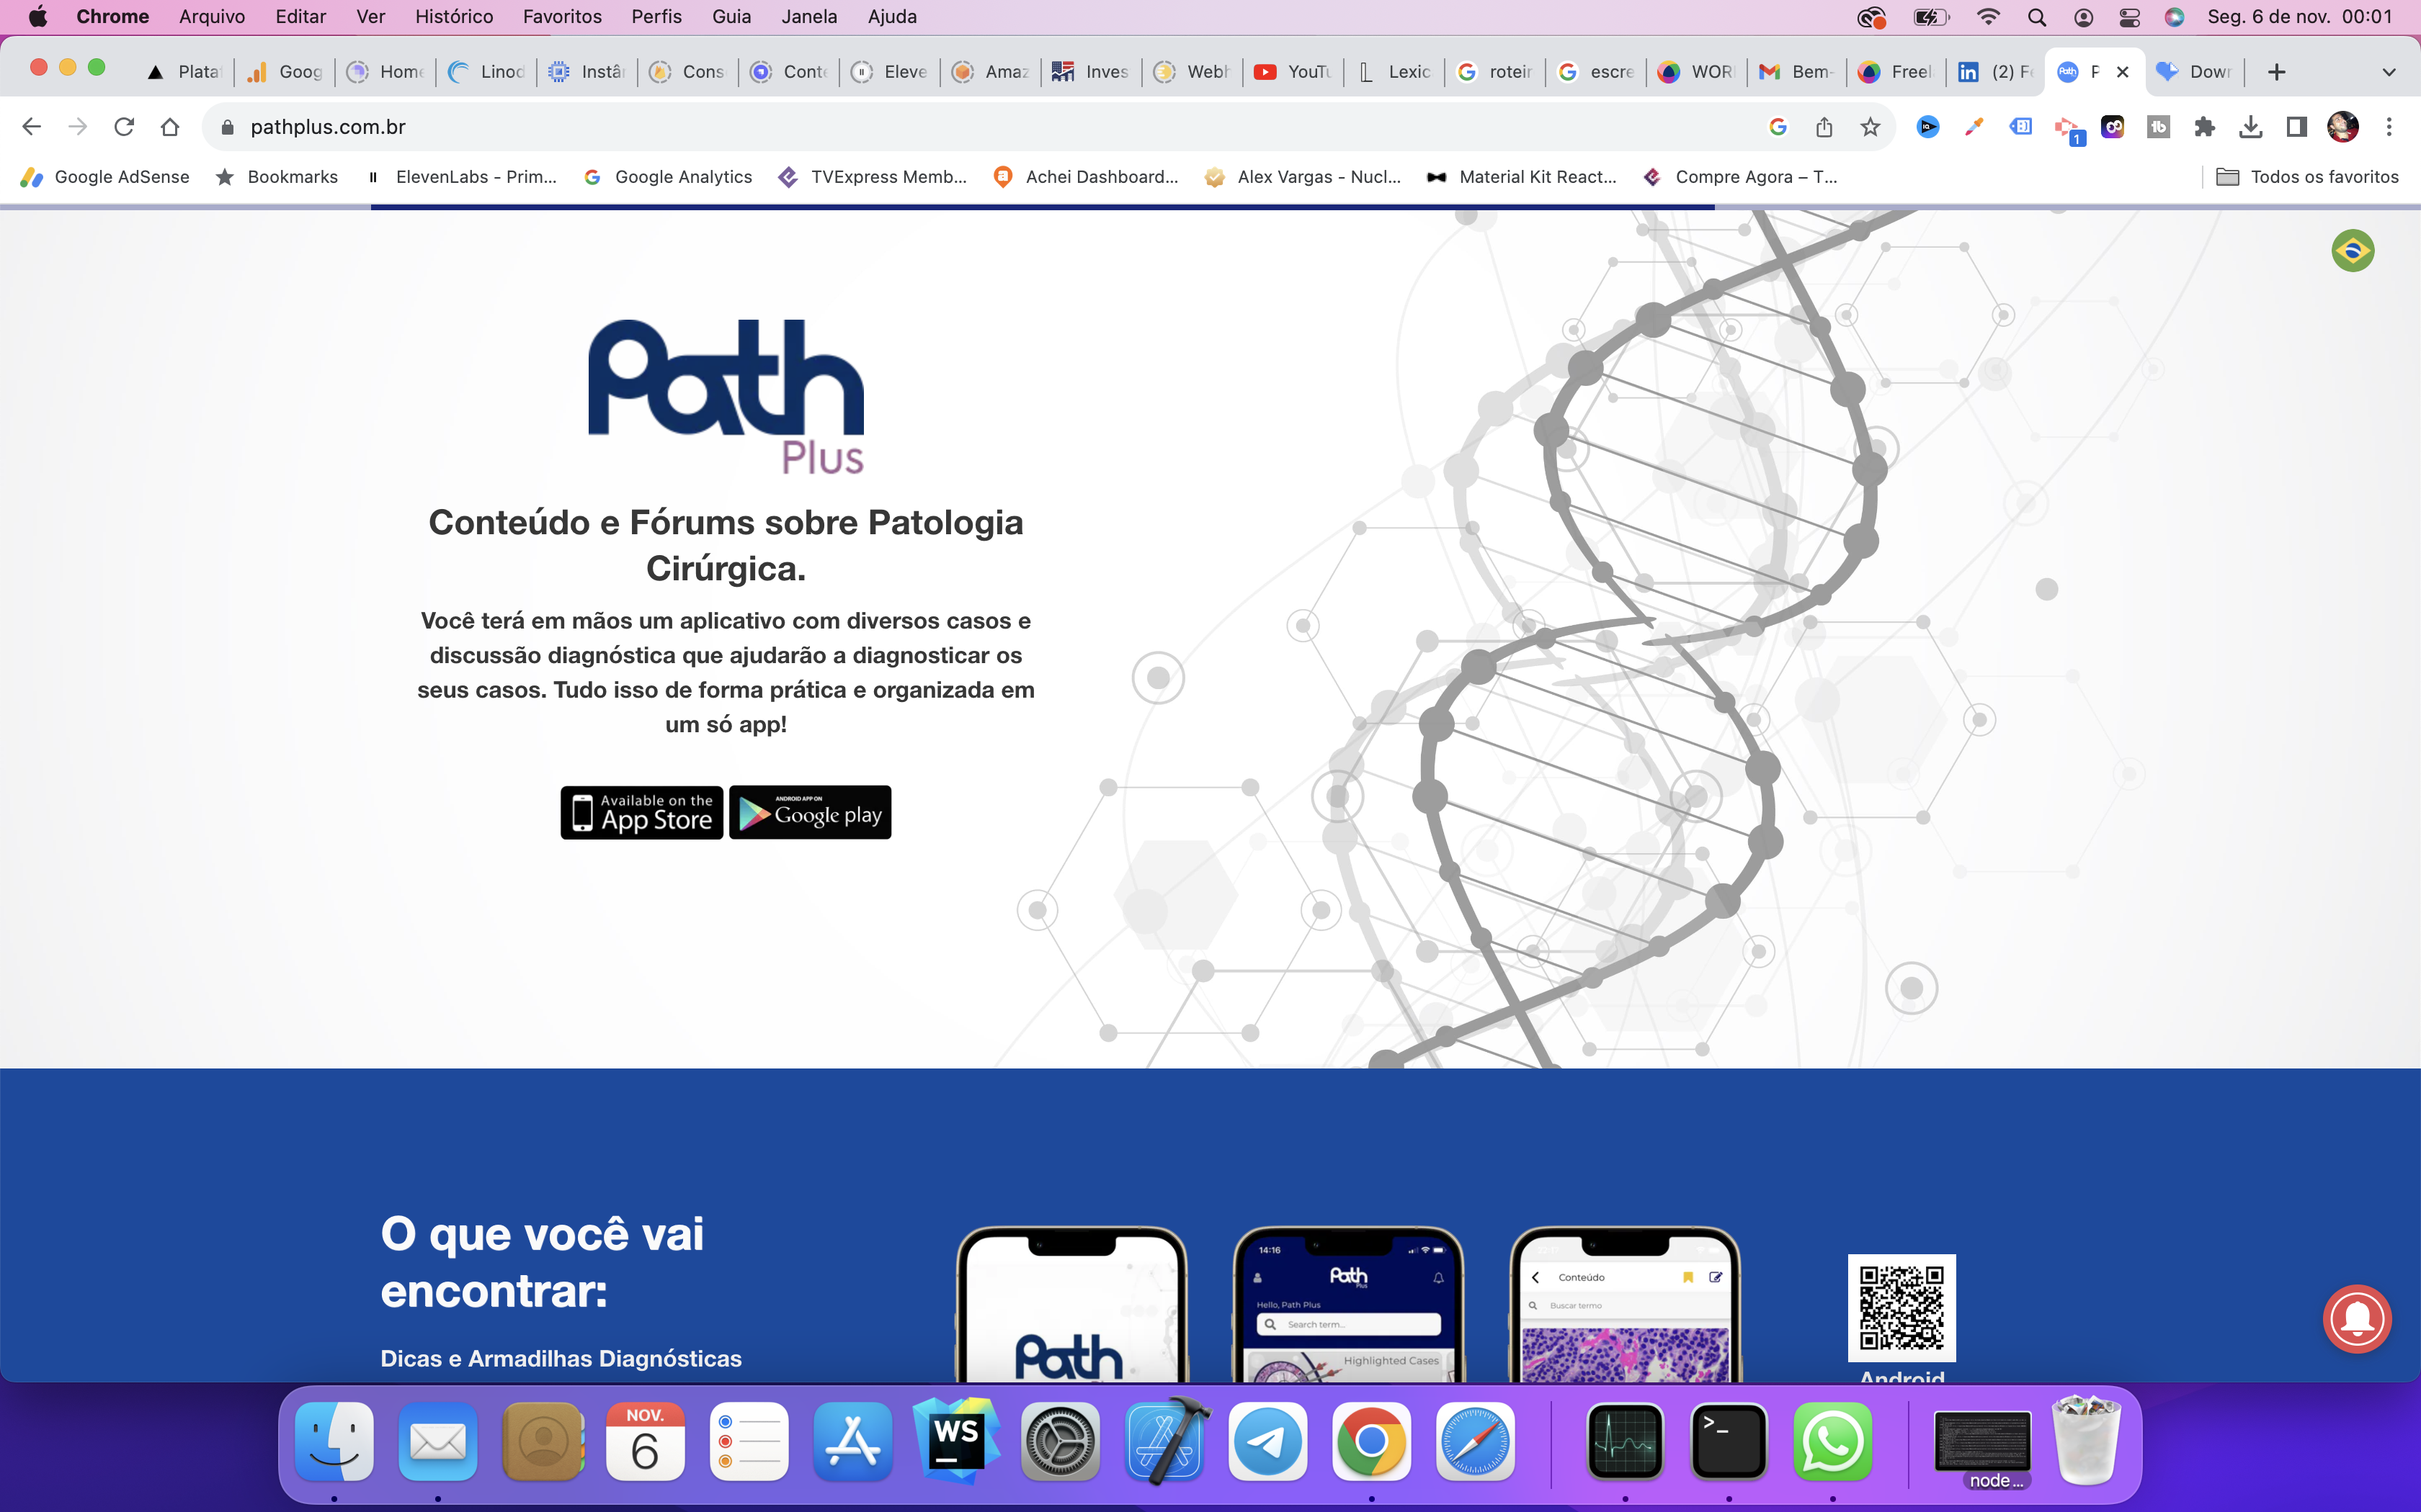Image resolution: width=2421 pixels, height=1512 pixels.
Task: Open the Chrome extensions puzzle icon
Action: 2204,127
